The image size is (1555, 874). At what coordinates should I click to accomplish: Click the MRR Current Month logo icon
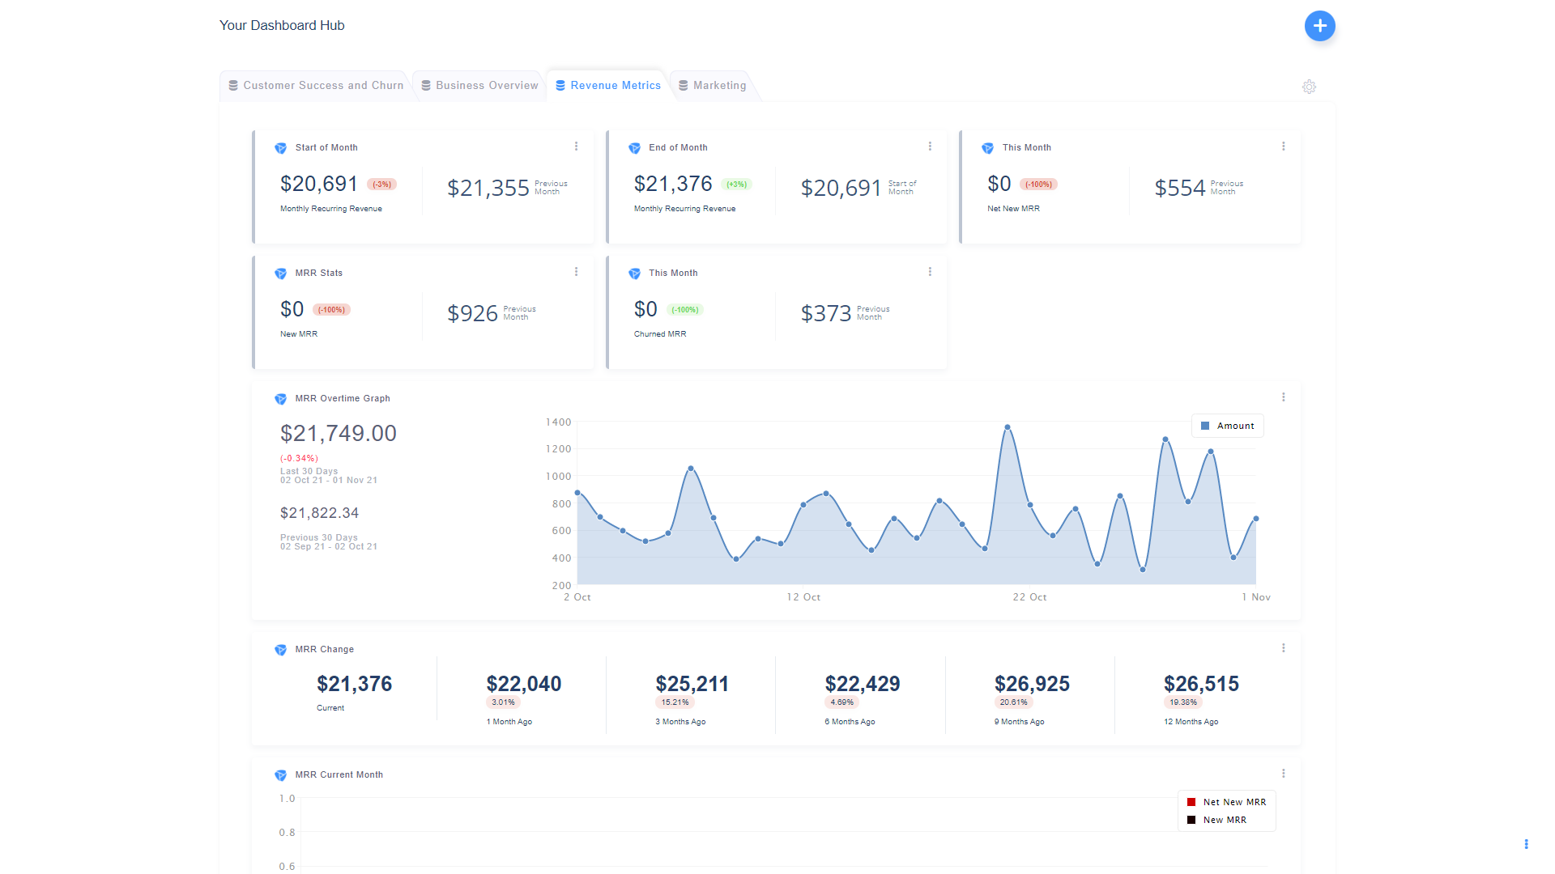(280, 775)
